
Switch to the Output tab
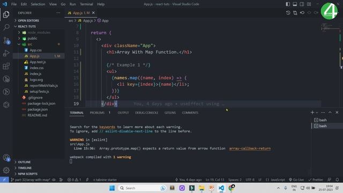click(x=123, y=113)
